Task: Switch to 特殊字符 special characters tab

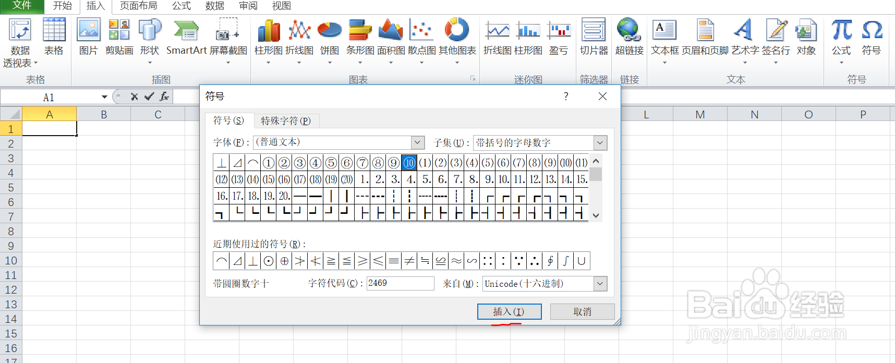Action: point(286,121)
